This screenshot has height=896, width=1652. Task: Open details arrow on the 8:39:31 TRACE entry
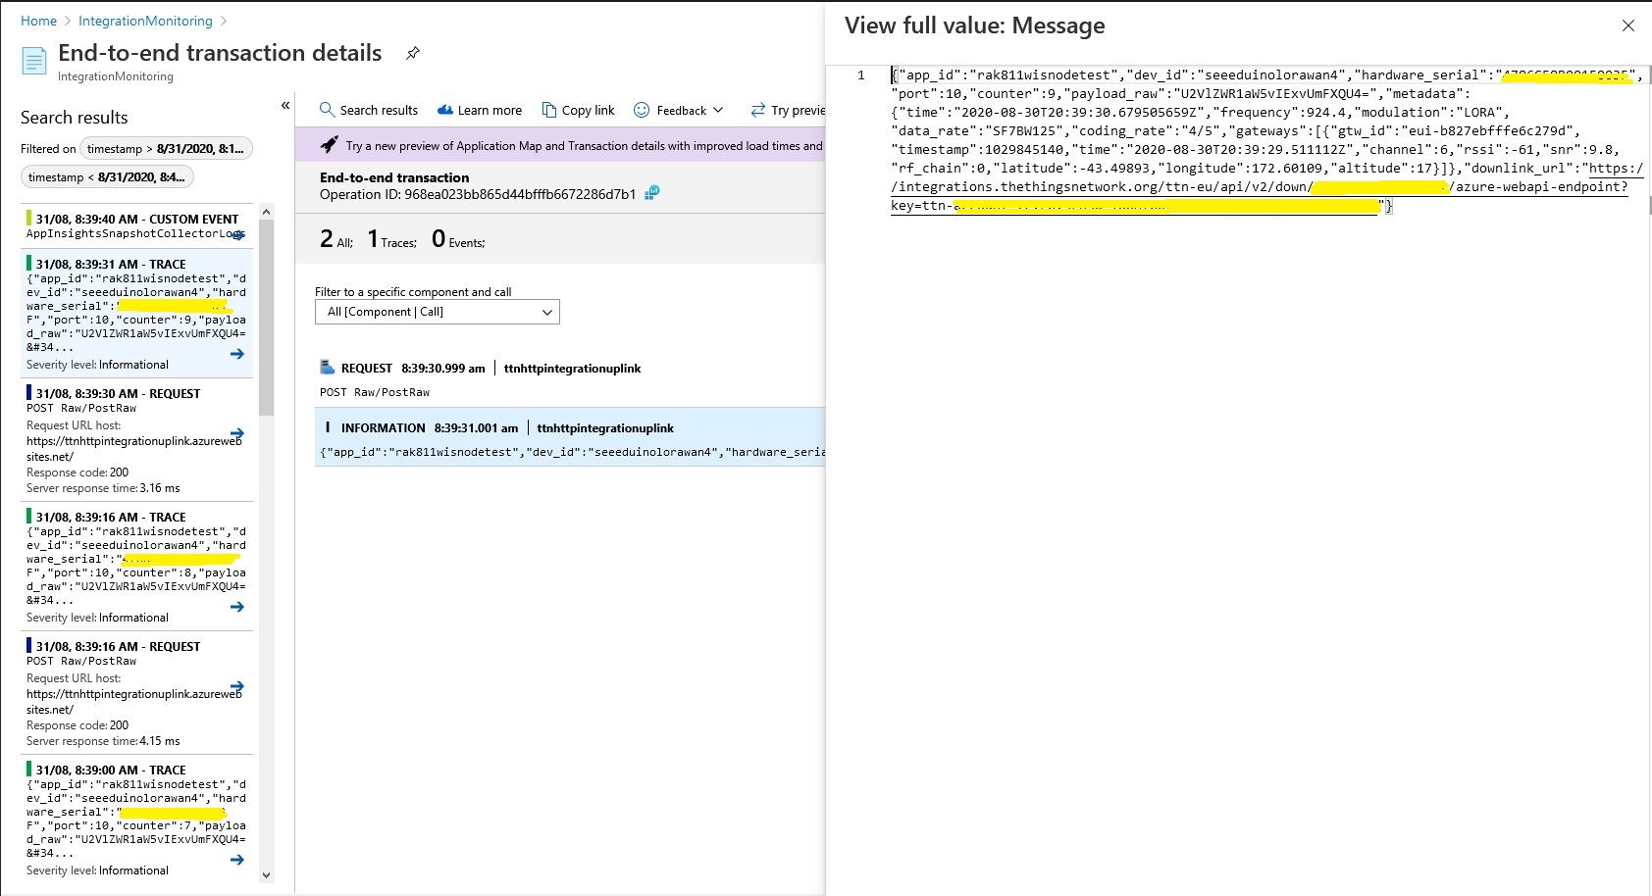click(x=236, y=354)
